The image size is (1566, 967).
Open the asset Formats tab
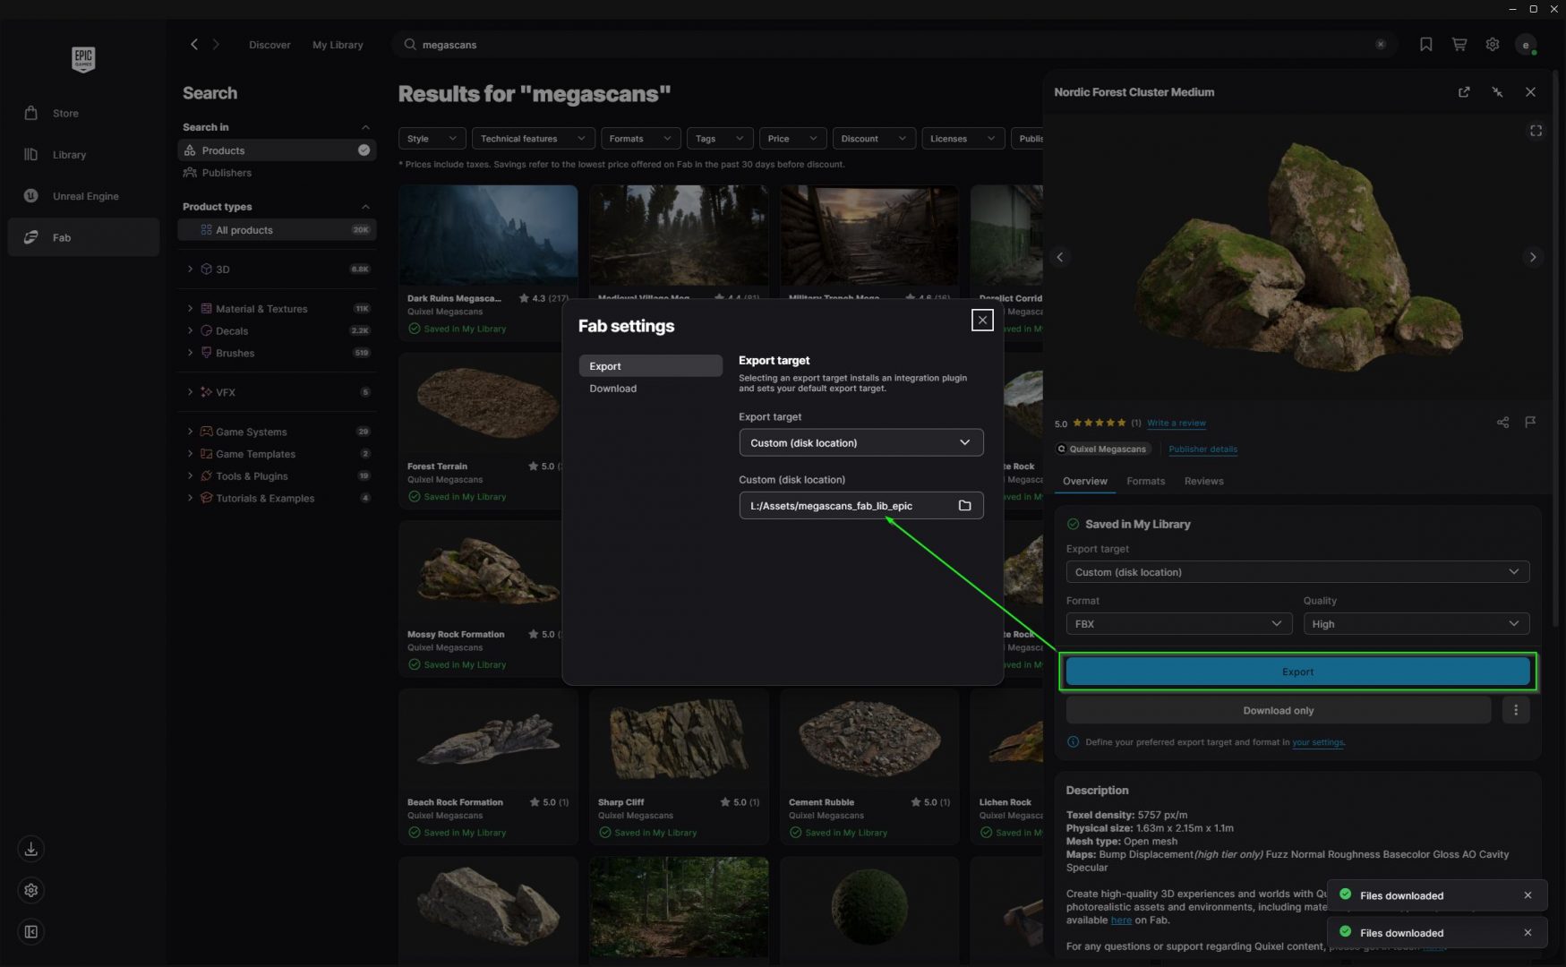click(1145, 481)
